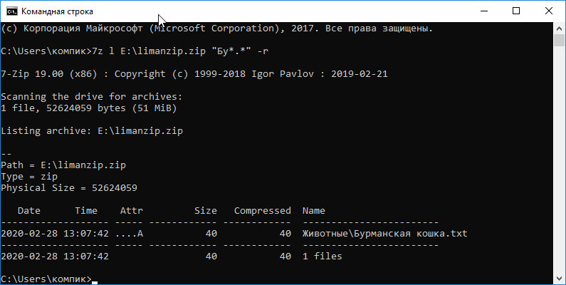The image size is (566, 285).
Task: Minimize the Командная строка window
Action: [x=484, y=11]
